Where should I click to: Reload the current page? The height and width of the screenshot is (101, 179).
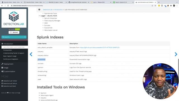tap(8, 6)
